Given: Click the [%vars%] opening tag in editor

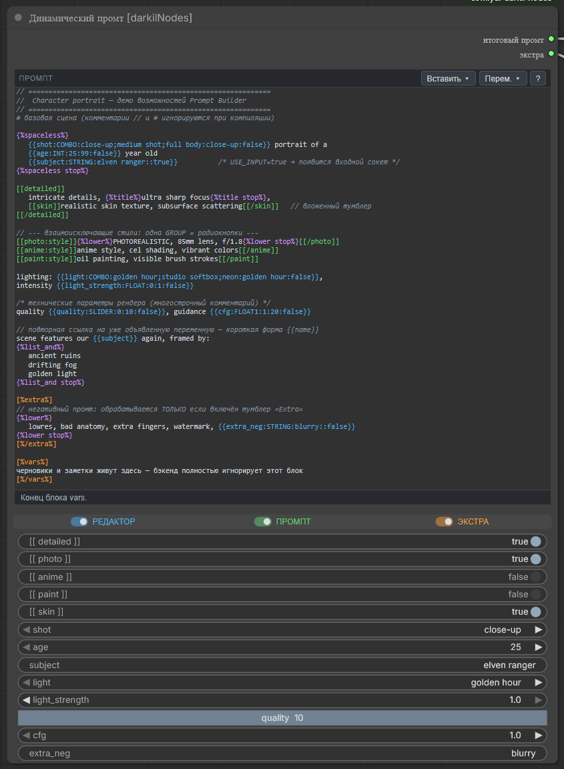Looking at the screenshot, I should coord(32,462).
